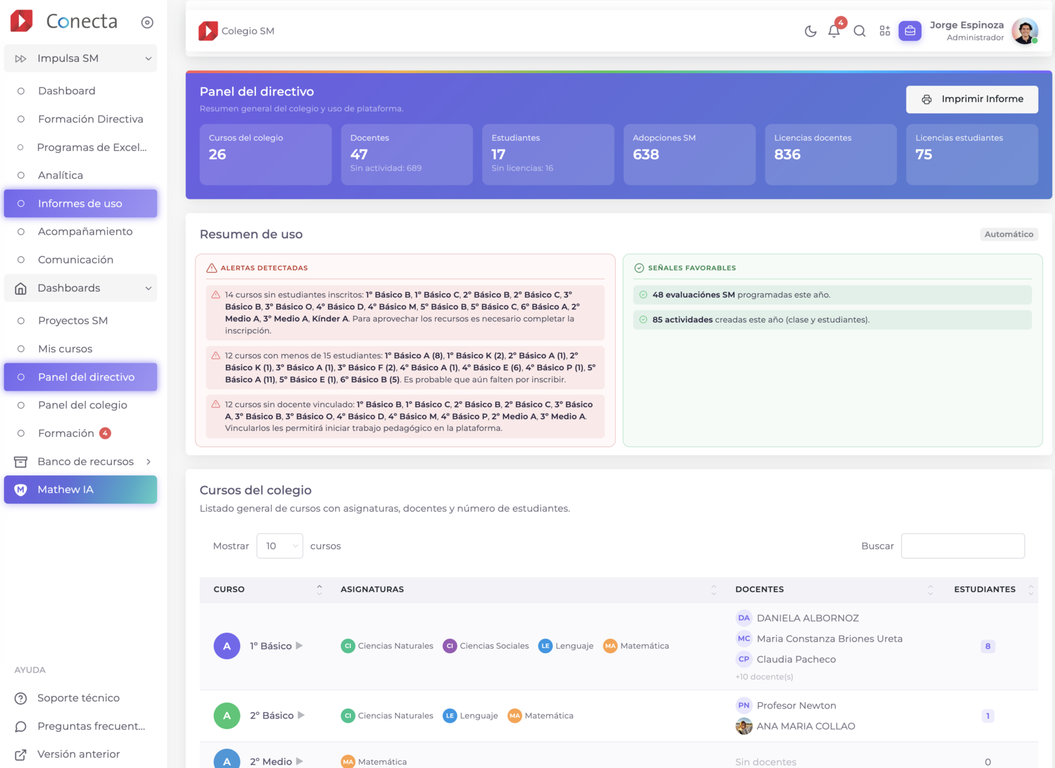
Task: Open Panel del colegio
Action: click(80, 405)
